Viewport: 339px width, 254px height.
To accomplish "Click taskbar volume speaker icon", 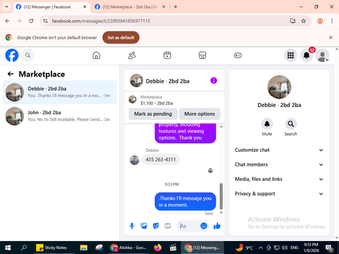I will click(285, 248).
